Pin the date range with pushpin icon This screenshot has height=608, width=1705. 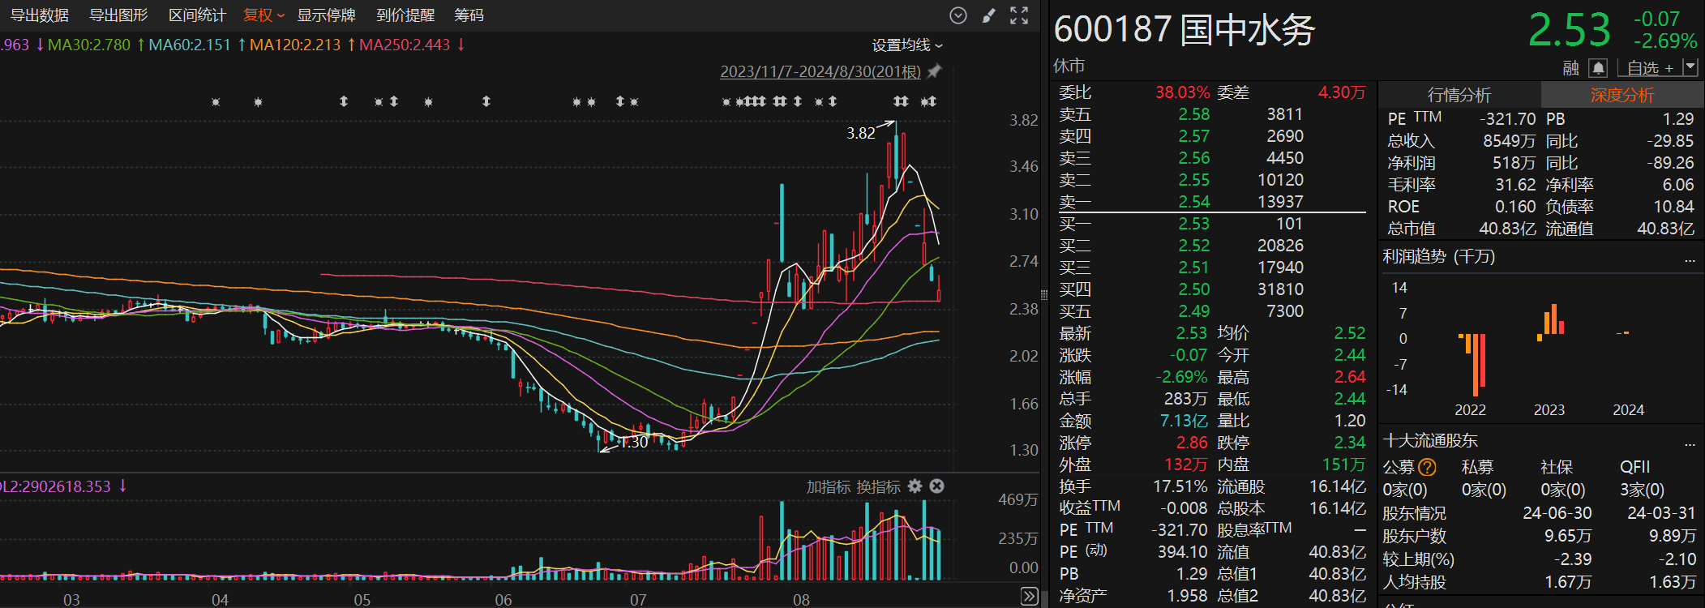[x=935, y=71]
